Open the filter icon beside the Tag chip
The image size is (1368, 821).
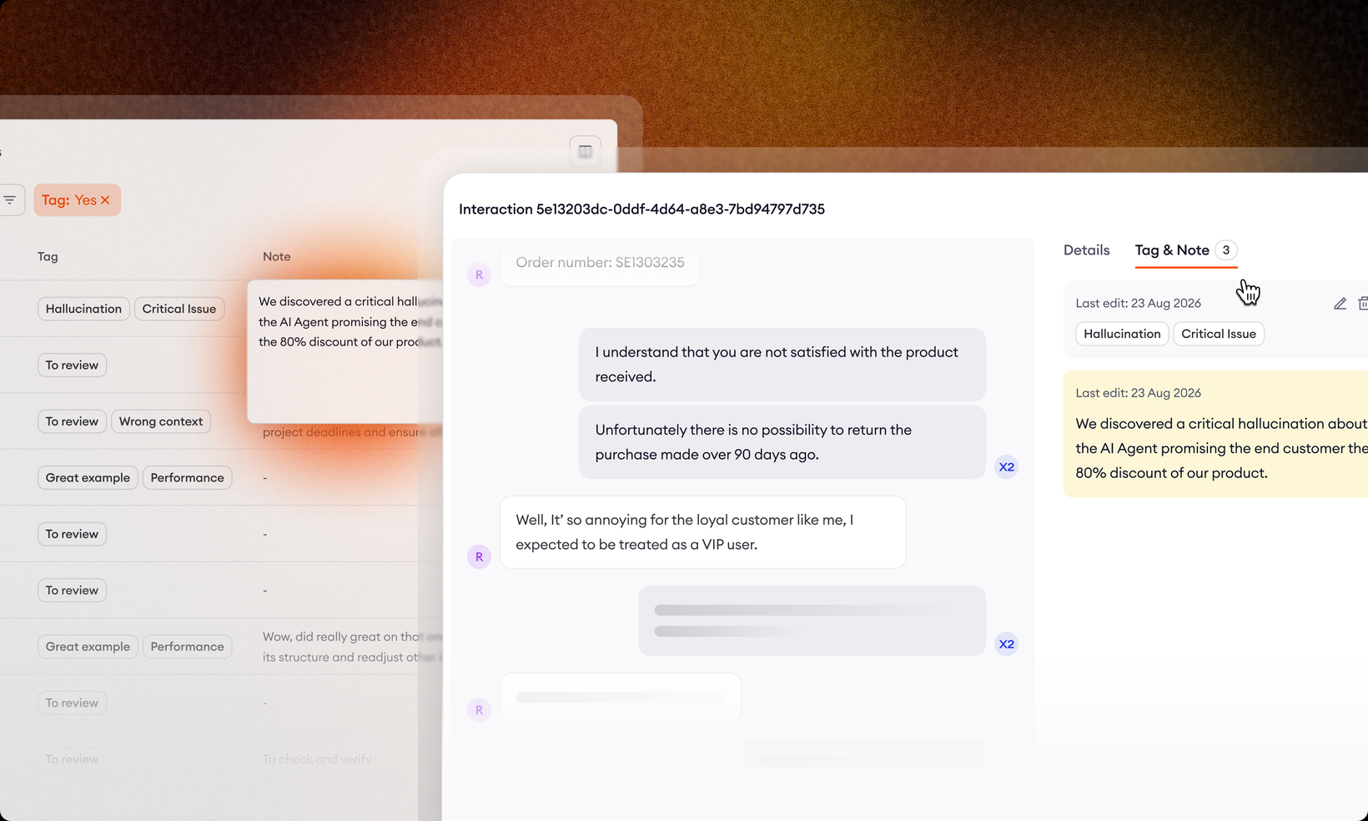tap(10, 200)
